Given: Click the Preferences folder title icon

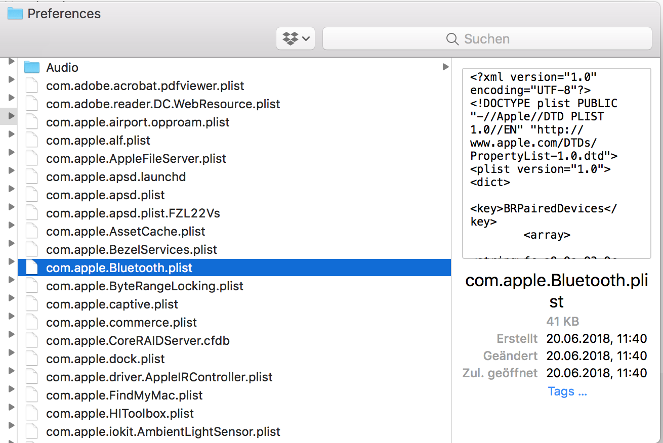Looking at the screenshot, I should 15,13.
